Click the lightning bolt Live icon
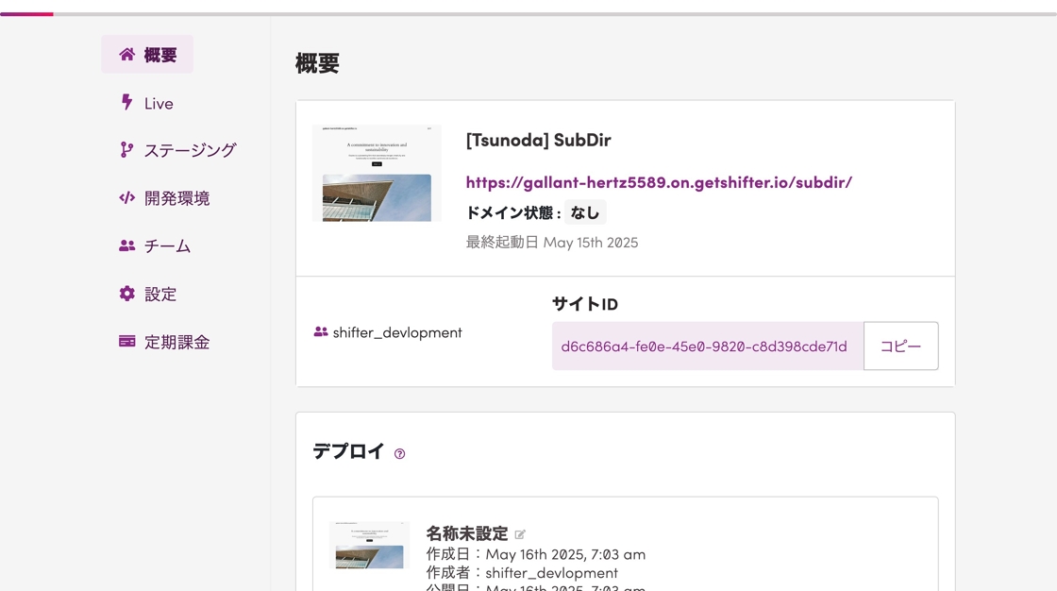1057x591 pixels. (126, 102)
